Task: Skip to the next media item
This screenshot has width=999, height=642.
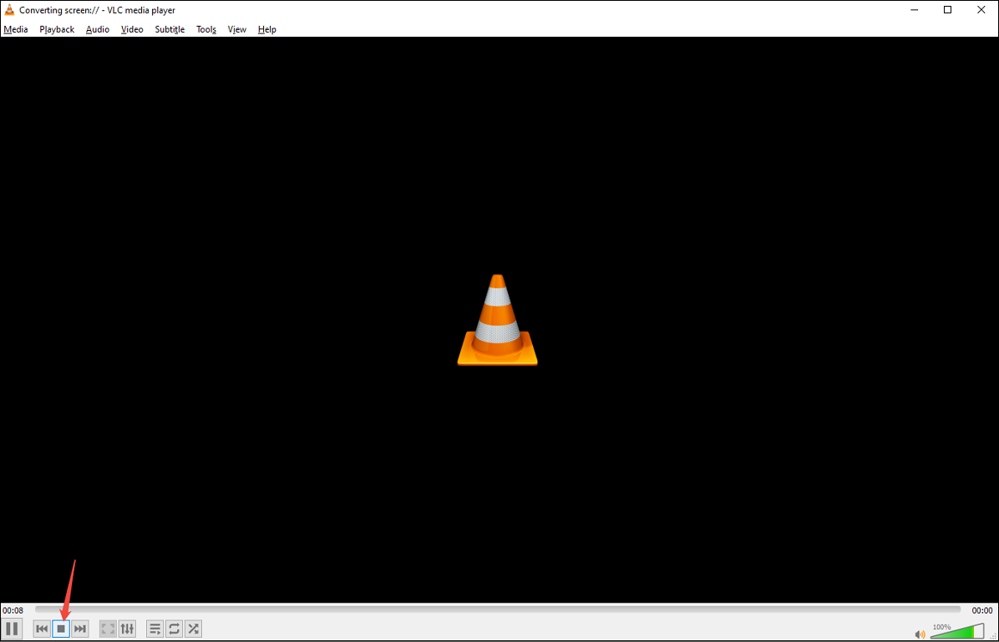Action: [x=79, y=629]
